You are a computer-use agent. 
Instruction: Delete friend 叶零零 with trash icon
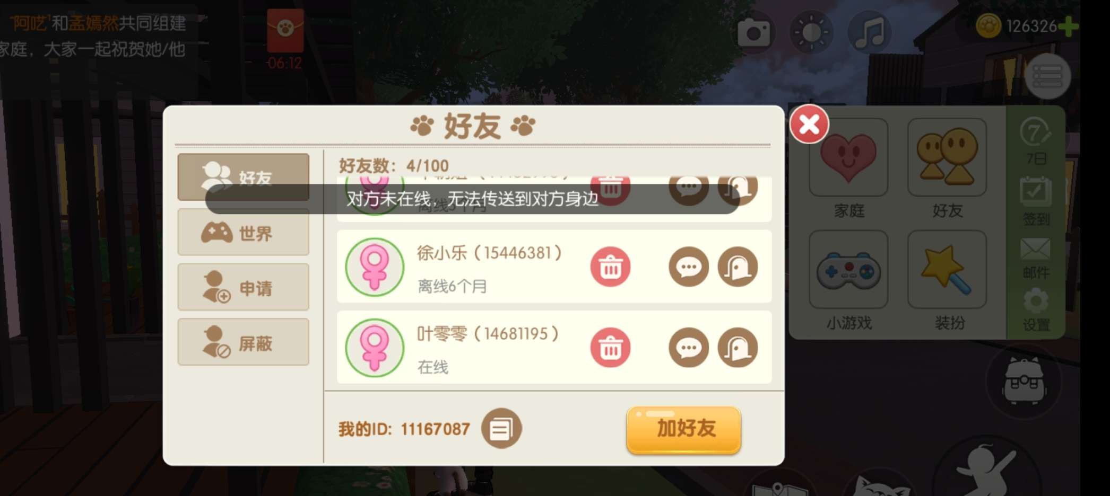610,348
